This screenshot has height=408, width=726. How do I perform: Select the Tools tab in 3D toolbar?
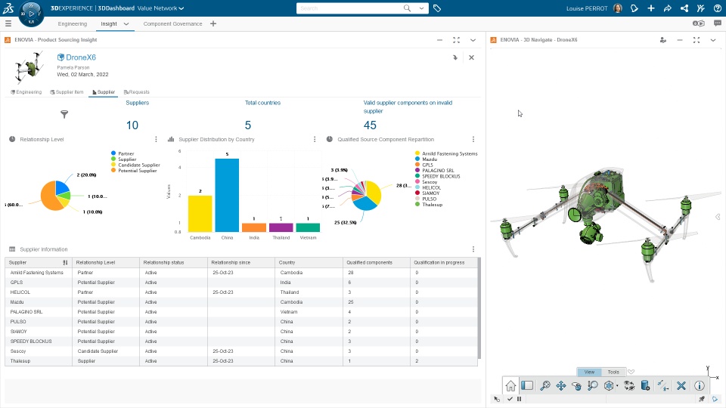coord(613,372)
